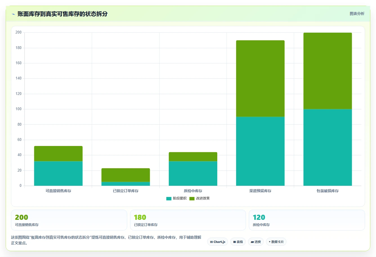Click the 改进效果 legend label
This screenshot has width=376, height=257.
point(203,198)
